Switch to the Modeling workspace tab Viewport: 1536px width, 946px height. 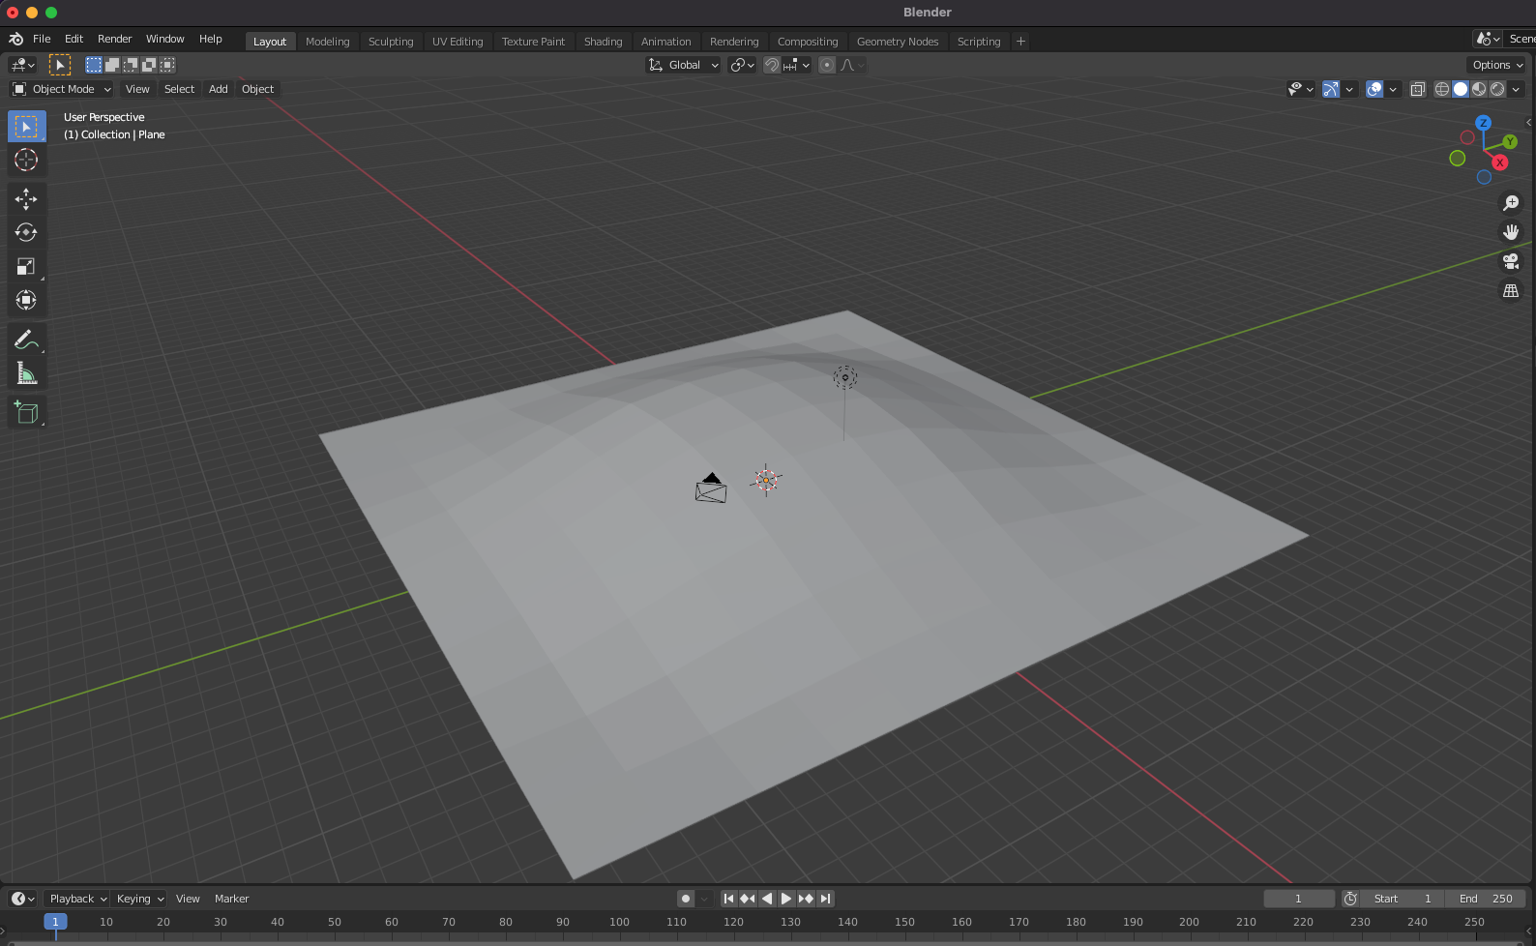coord(327,42)
